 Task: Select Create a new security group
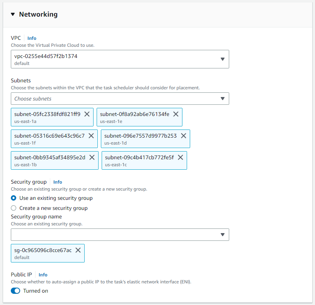(x=14, y=208)
